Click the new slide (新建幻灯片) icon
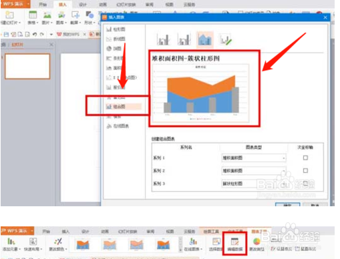The height and width of the screenshot is (259, 340). 9,15
